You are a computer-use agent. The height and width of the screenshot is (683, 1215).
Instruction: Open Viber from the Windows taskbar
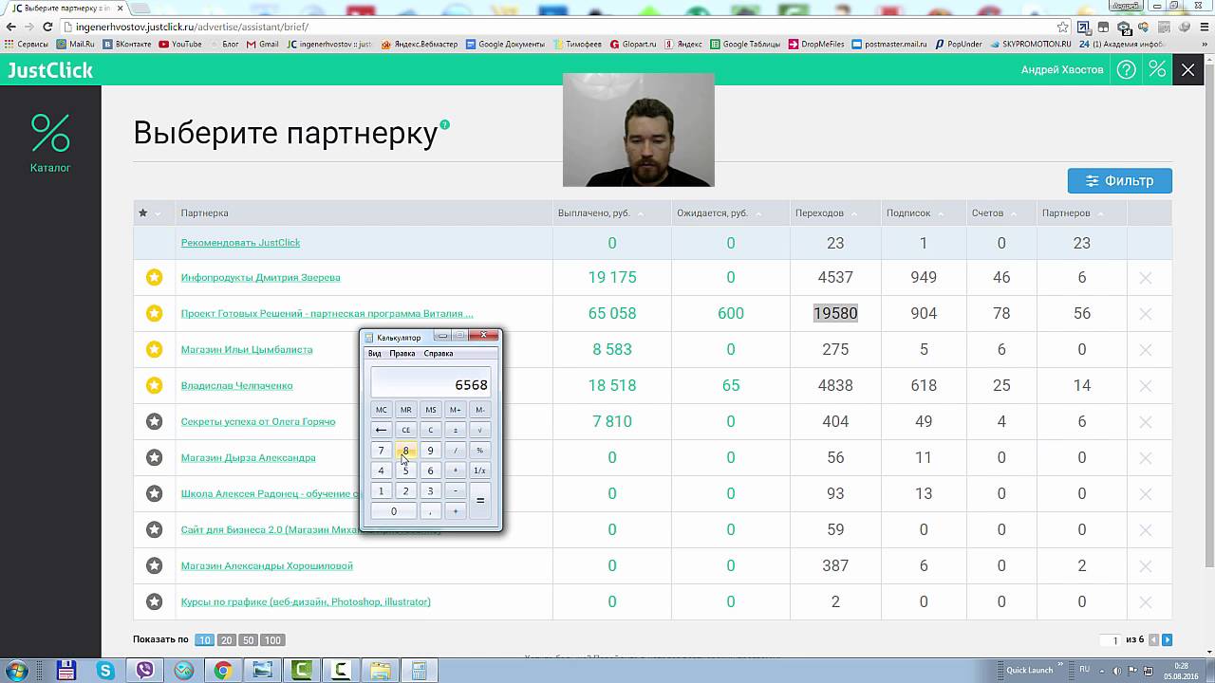pyautogui.click(x=145, y=671)
